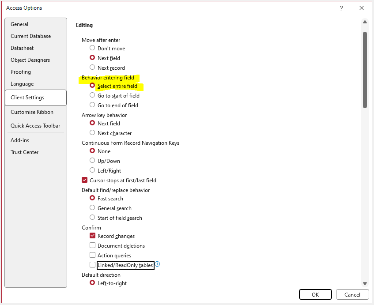Confirm settings with the OK button
This screenshot has width=374, height=305.
coord(315,294)
